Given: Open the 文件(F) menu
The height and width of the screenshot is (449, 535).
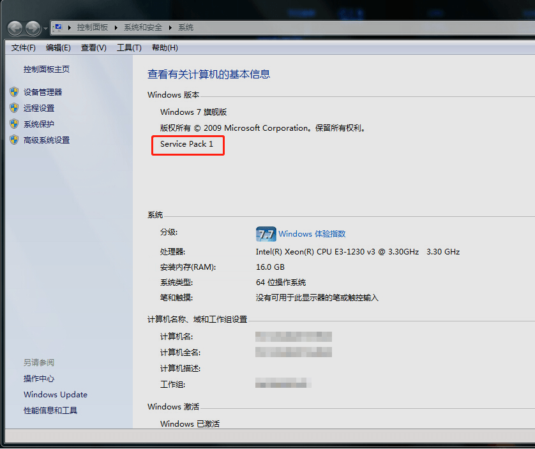Looking at the screenshot, I should [x=24, y=48].
